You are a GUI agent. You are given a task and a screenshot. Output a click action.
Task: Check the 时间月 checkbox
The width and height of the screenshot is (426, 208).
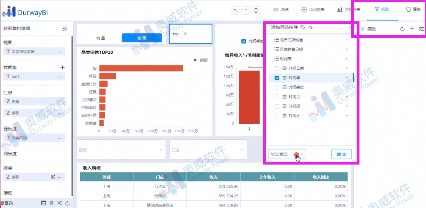click(x=277, y=97)
